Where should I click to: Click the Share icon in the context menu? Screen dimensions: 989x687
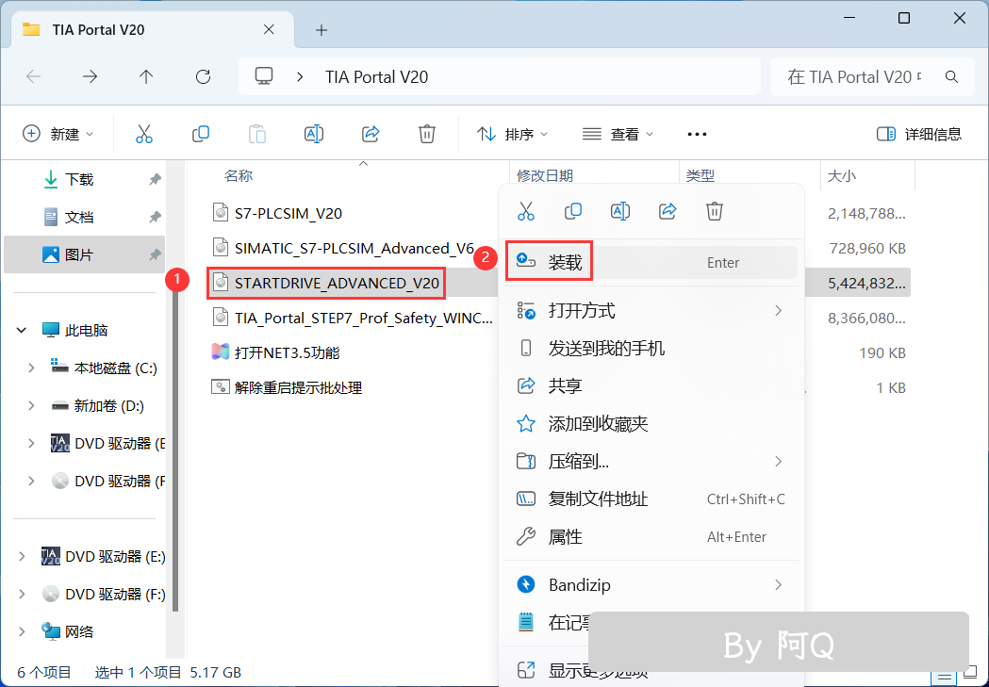(668, 211)
